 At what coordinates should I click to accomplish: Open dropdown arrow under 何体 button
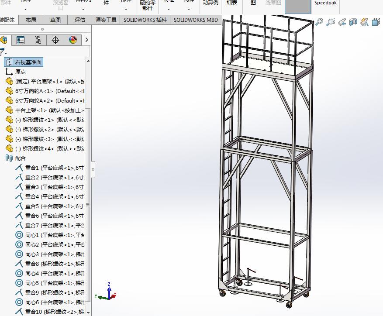coord(189,9)
